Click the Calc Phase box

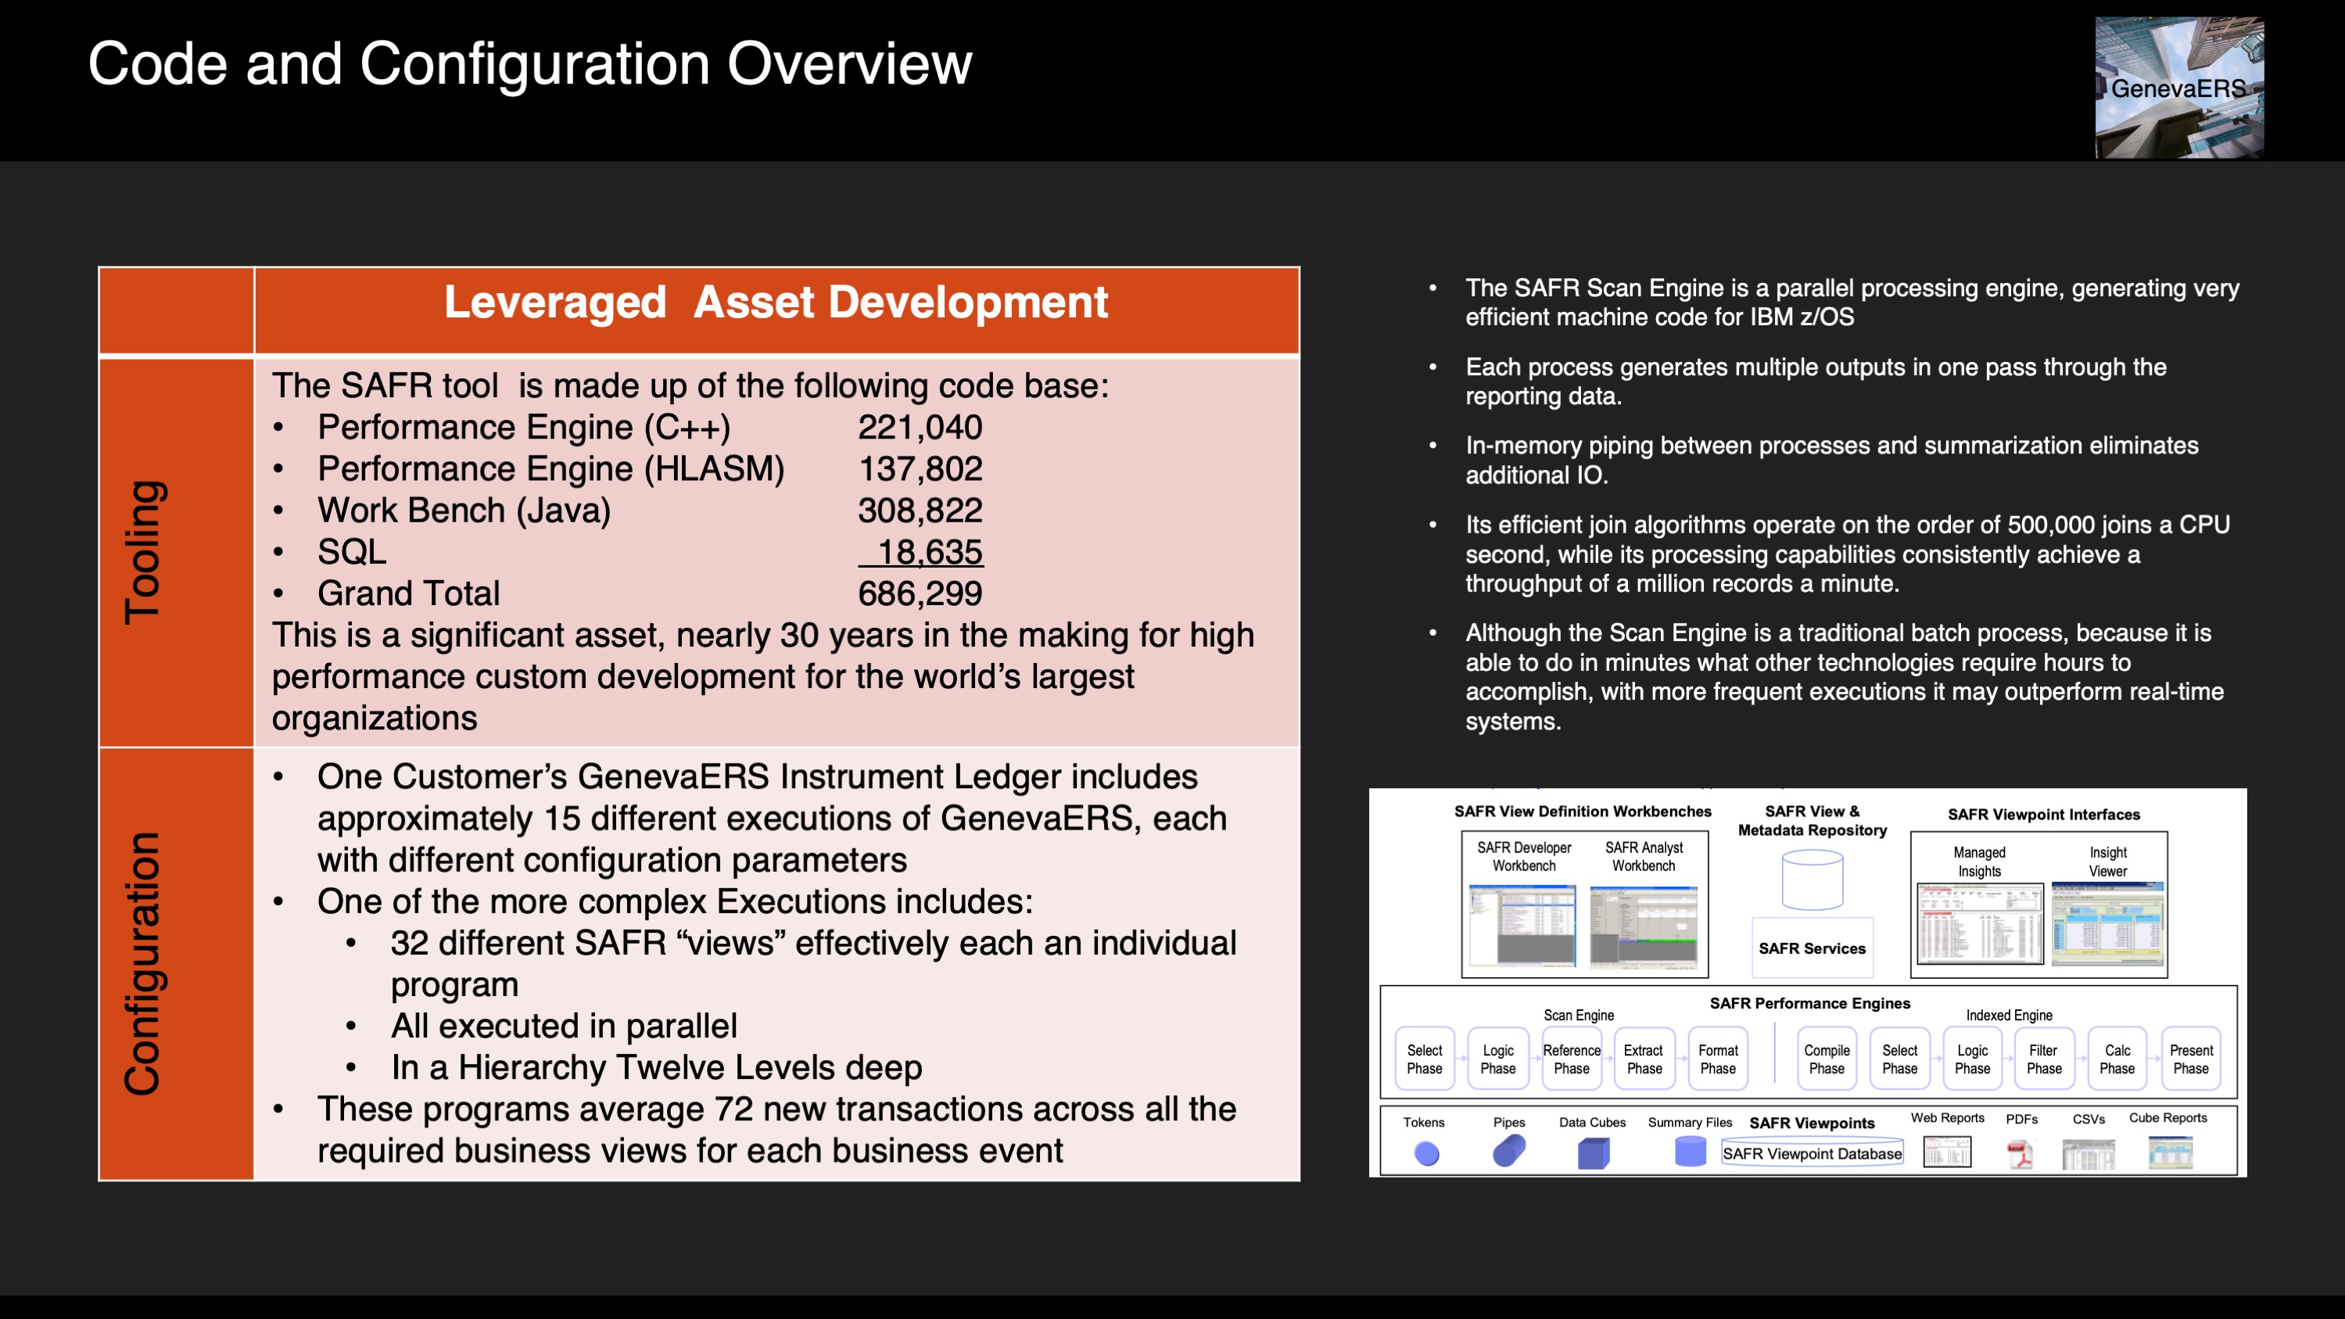pyautogui.click(x=2117, y=1059)
